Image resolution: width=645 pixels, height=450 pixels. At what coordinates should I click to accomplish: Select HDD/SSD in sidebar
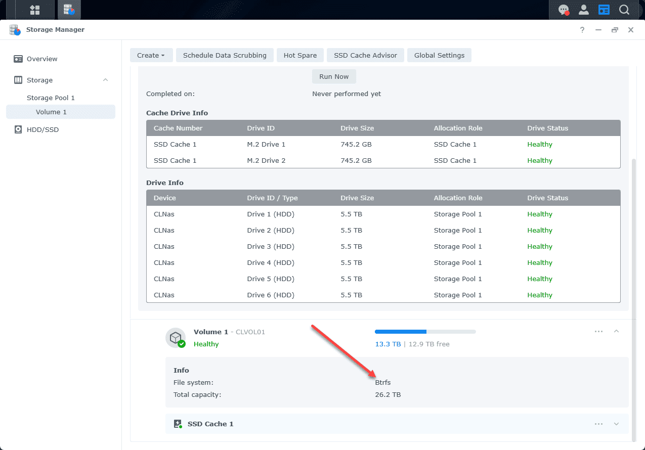click(x=42, y=129)
